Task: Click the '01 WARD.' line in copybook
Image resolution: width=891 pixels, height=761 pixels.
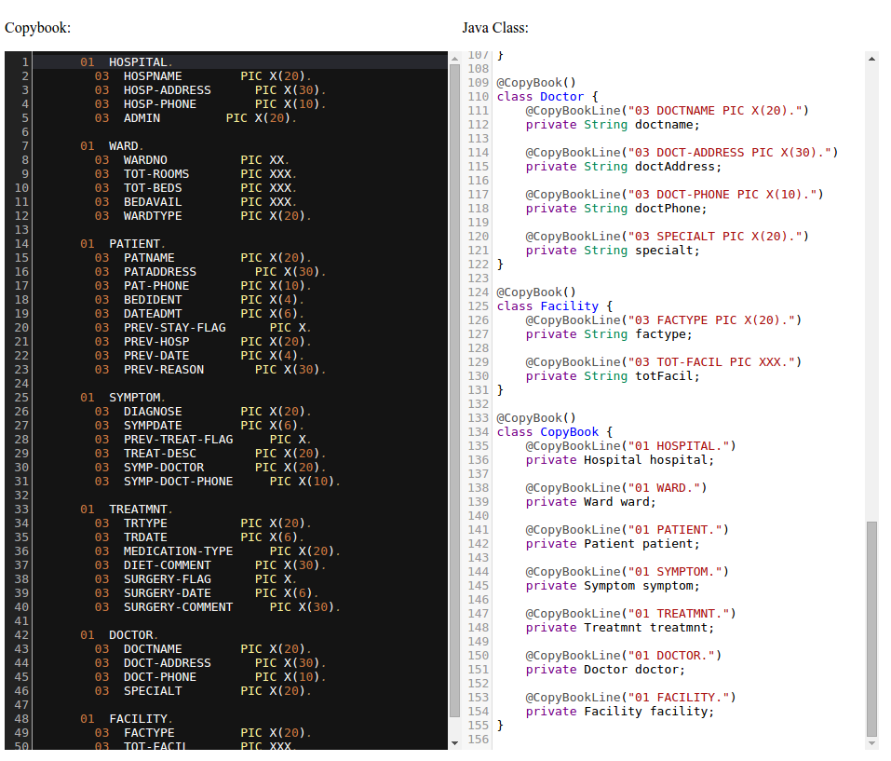Action: pyautogui.click(x=112, y=146)
